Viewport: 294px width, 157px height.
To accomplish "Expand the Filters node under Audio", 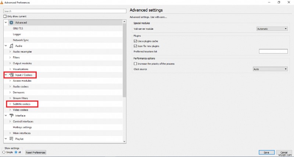I will point(10,57).
